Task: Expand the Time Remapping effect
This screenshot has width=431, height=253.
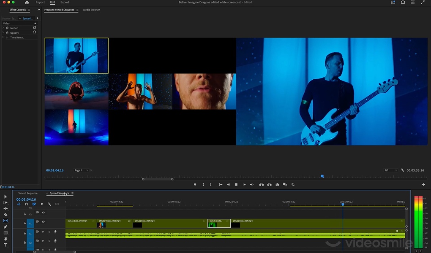Action: coord(3,38)
